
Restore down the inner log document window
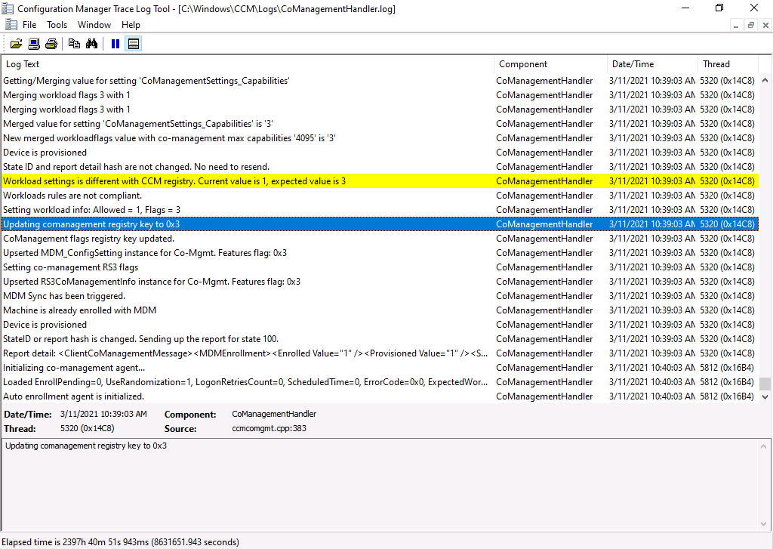pyautogui.click(x=751, y=25)
